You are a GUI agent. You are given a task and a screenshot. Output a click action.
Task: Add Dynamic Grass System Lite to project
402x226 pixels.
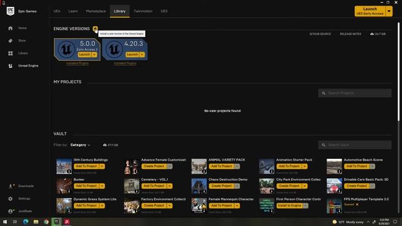click(87, 205)
